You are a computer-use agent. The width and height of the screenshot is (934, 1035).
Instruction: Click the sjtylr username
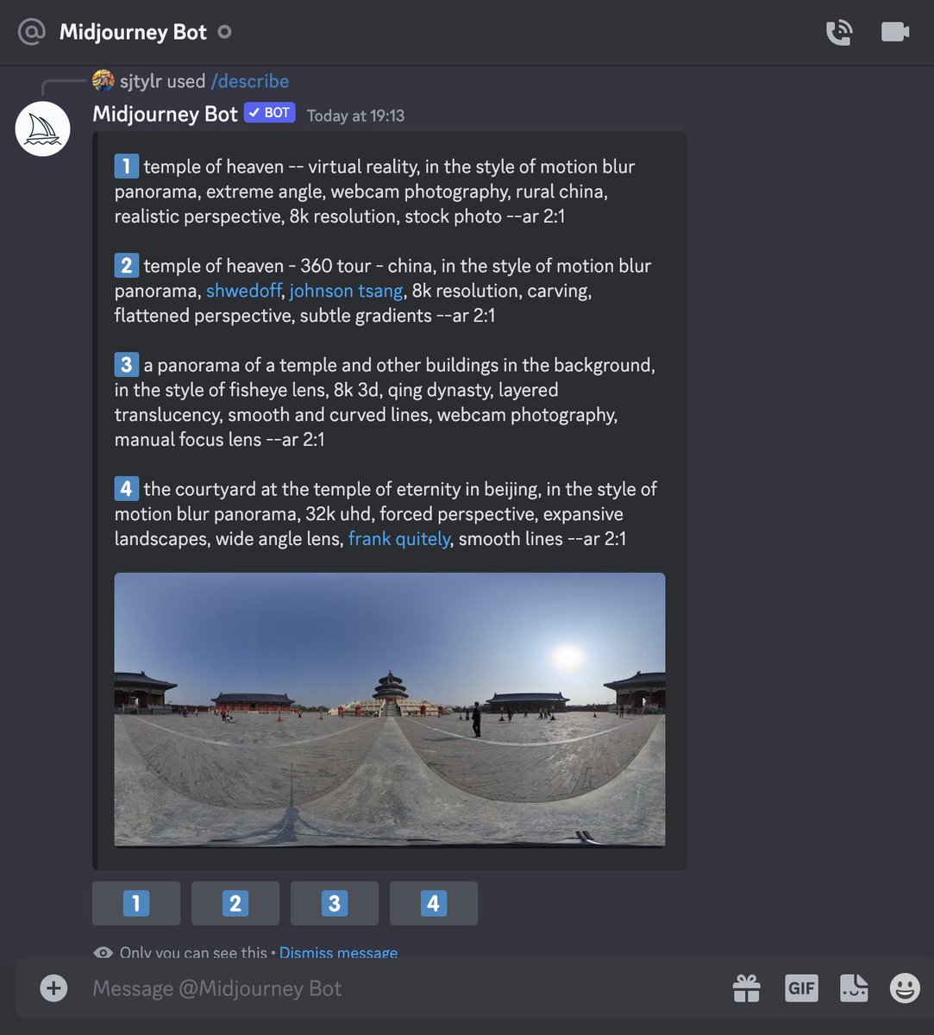[x=140, y=81]
